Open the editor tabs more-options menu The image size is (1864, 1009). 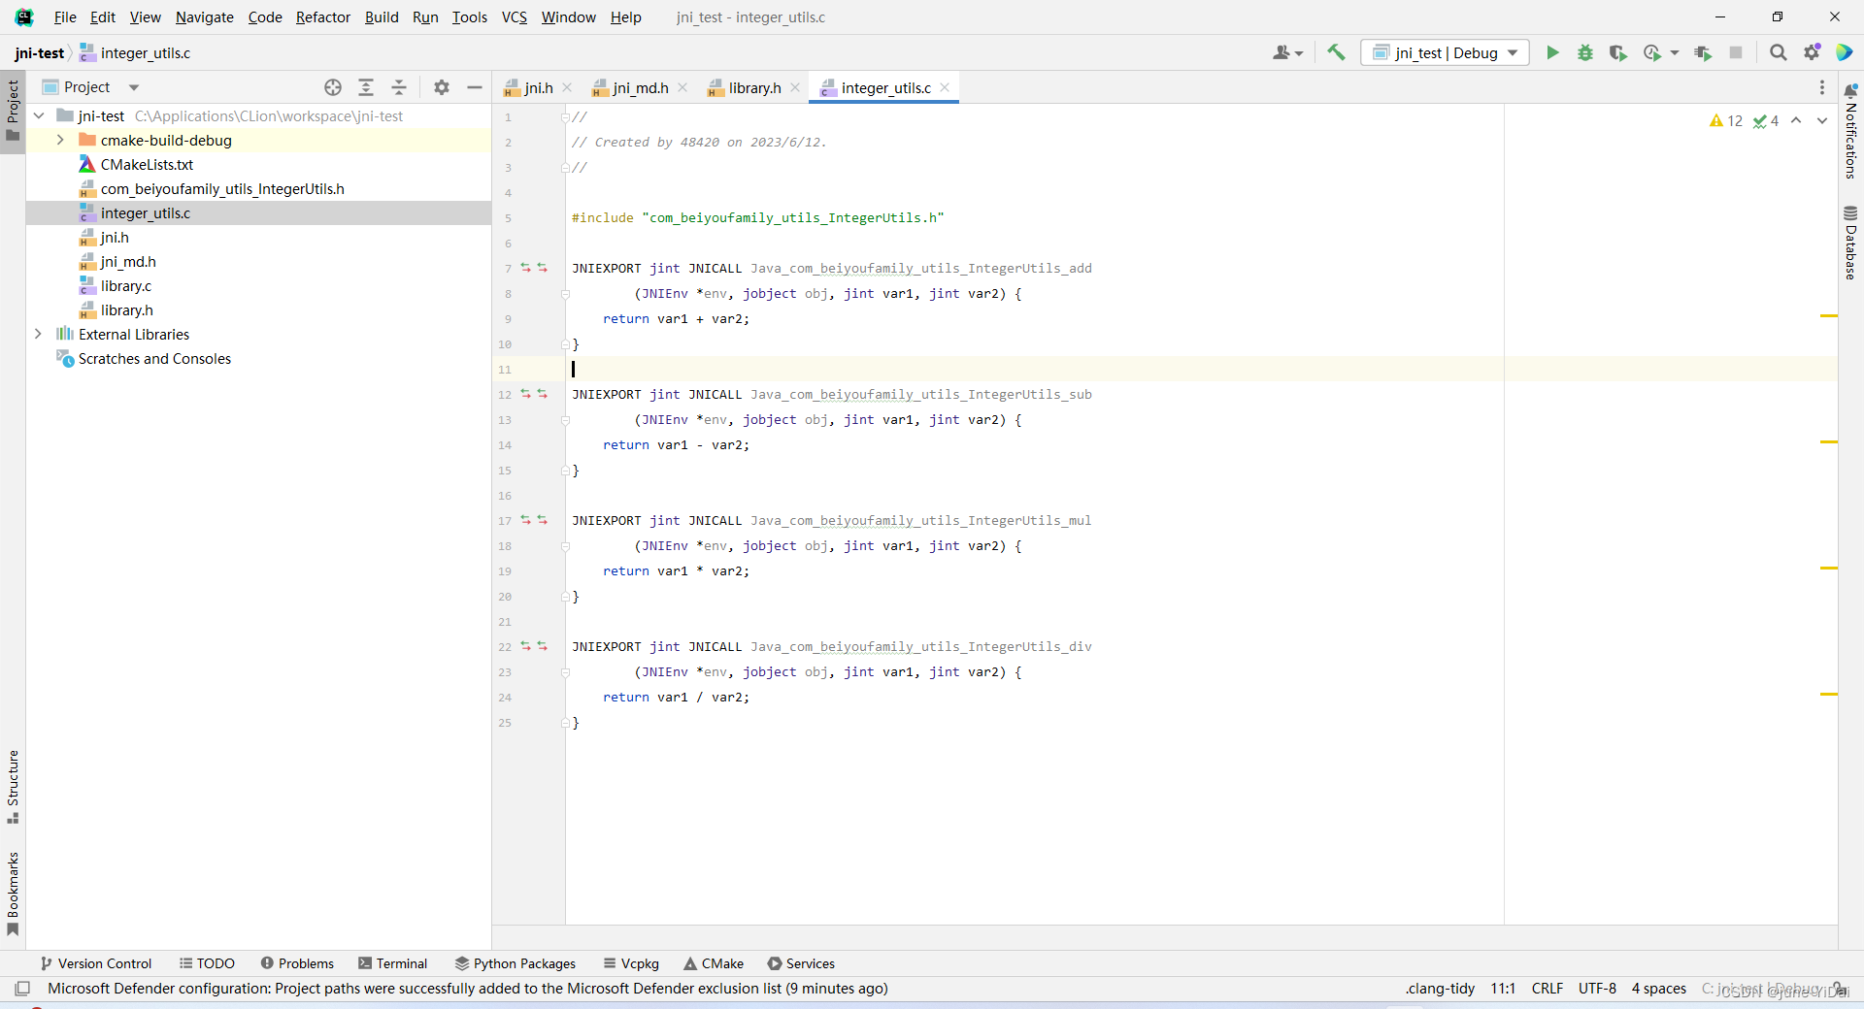click(x=1822, y=87)
